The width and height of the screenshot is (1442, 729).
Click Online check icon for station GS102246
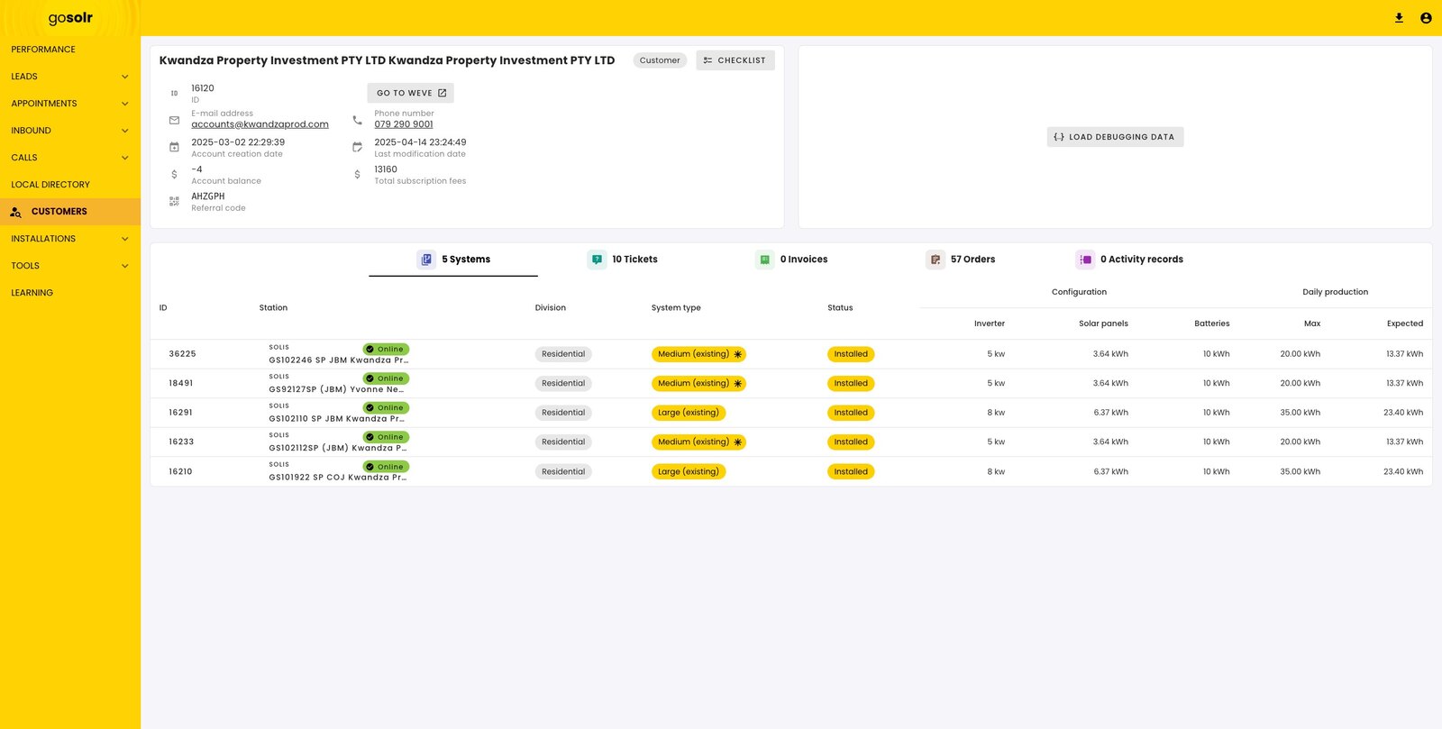(x=370, y=350)
